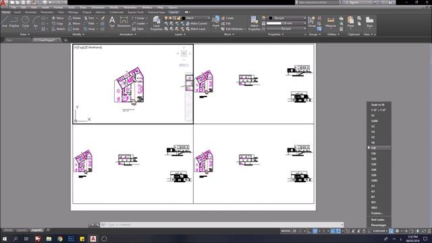Screen dimensions: 432x243
Task: Click the Insert block tool
Action: (x=216, y=22)
